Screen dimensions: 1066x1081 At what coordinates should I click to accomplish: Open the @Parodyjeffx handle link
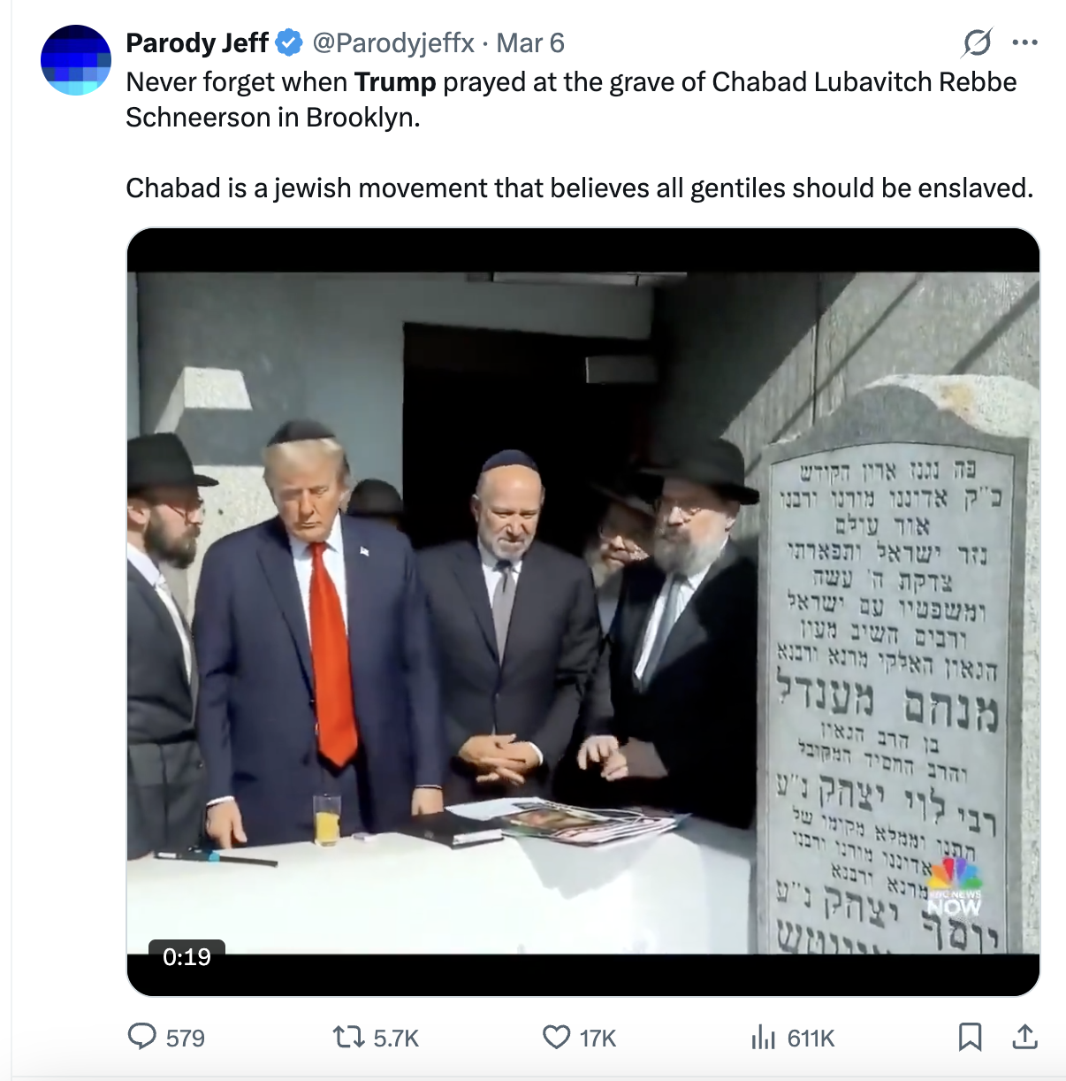tap(393, 42)
